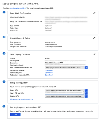Open configuration guide external link icon
The height and width of the screenshot is (120, 100).
tap(26, 8)
